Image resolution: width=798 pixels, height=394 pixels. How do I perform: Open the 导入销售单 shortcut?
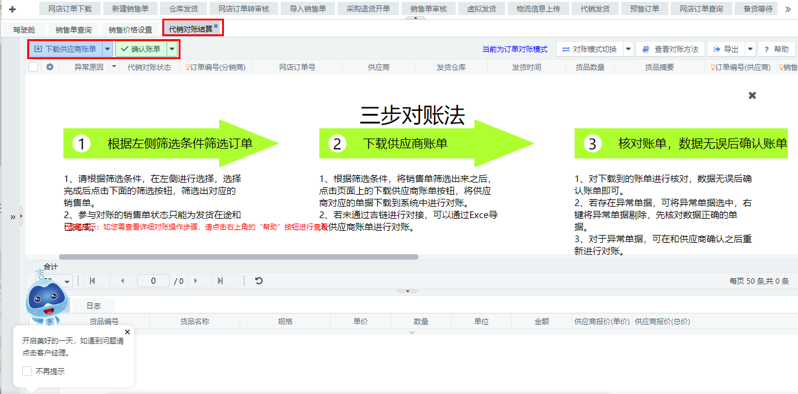pyautogui.click(x=308, y=8)
